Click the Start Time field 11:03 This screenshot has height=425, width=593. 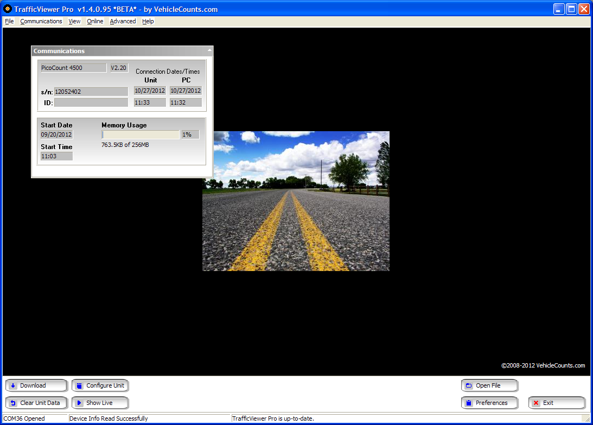coord(56,157)
